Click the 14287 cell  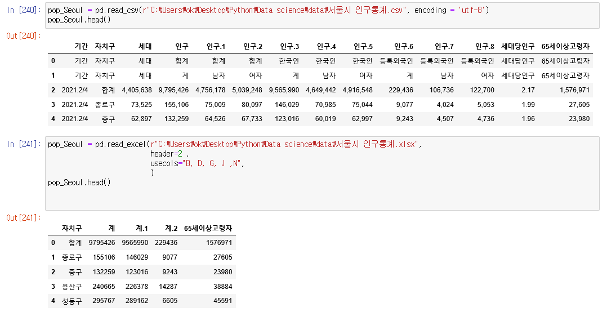coord(168,287)
